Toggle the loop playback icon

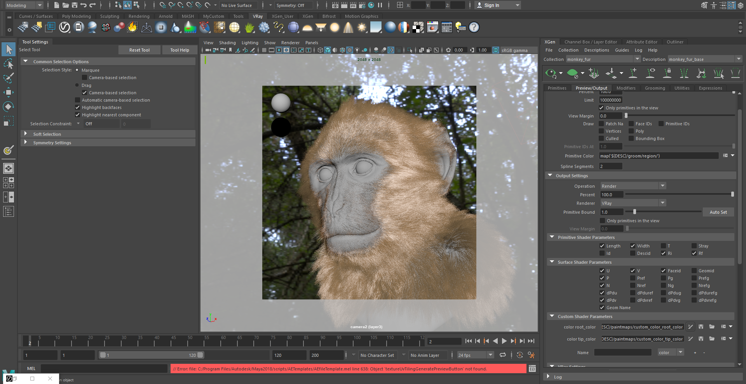503,355
